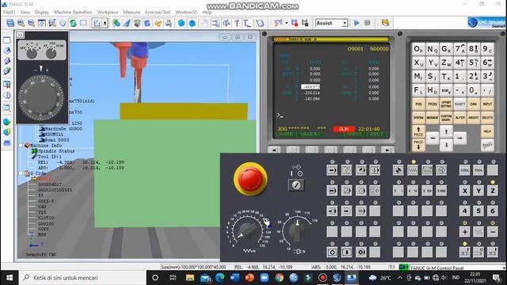The image size is (507, 285).
Task: Open File Explorer from taskbar
Action: 190,278
